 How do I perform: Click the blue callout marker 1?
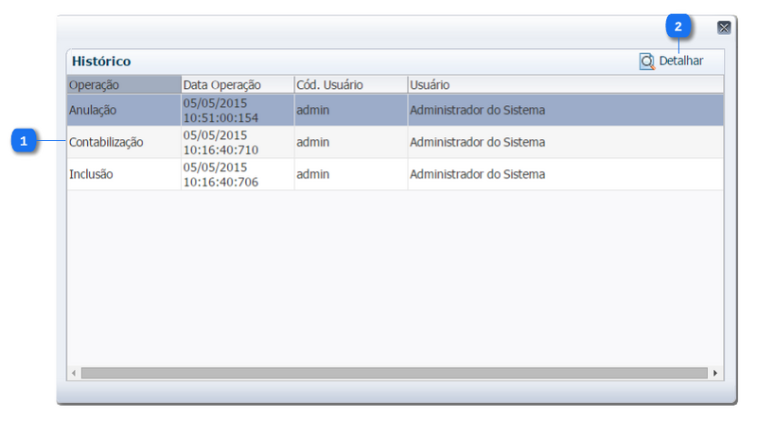(25, 141)
